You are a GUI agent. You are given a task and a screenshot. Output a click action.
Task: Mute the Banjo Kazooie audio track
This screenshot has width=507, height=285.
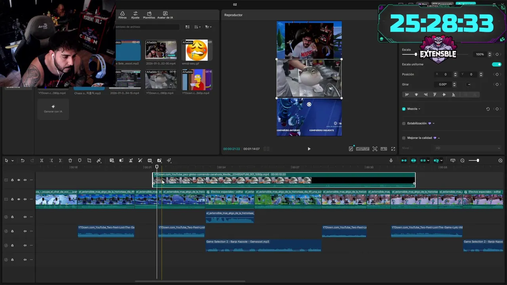(25, 245)
